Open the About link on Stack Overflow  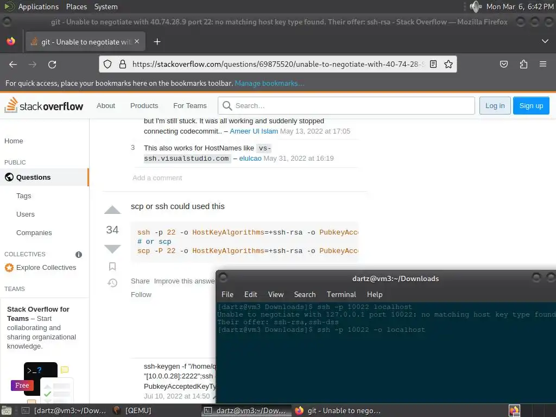[x=106, y=106]
